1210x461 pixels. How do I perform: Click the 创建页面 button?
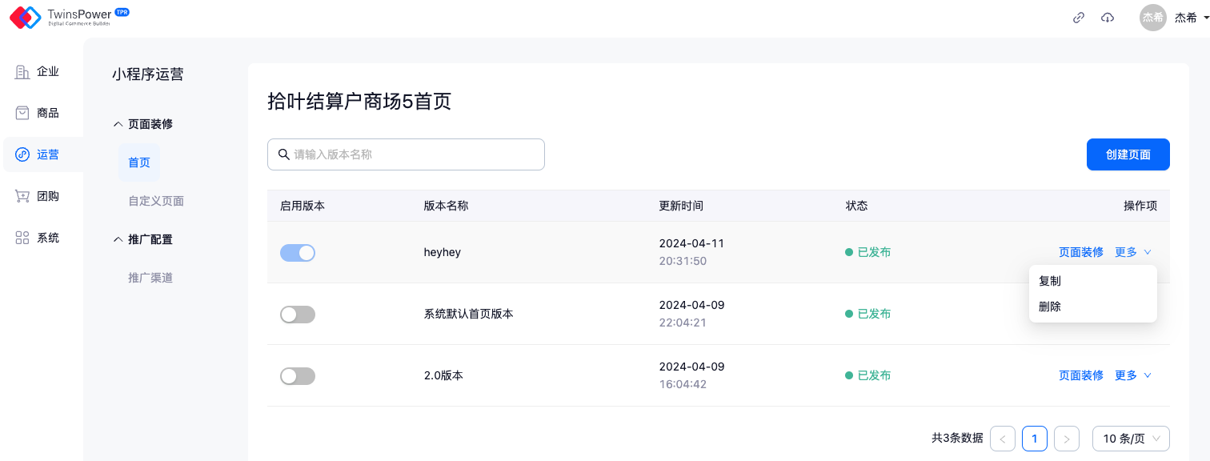point(1128,154)
